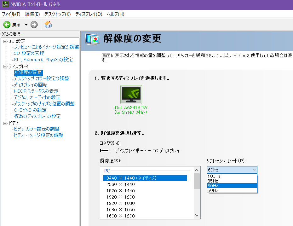Go to Home via house icon
This screenshot has width=293, height=226.
point(48,25)
